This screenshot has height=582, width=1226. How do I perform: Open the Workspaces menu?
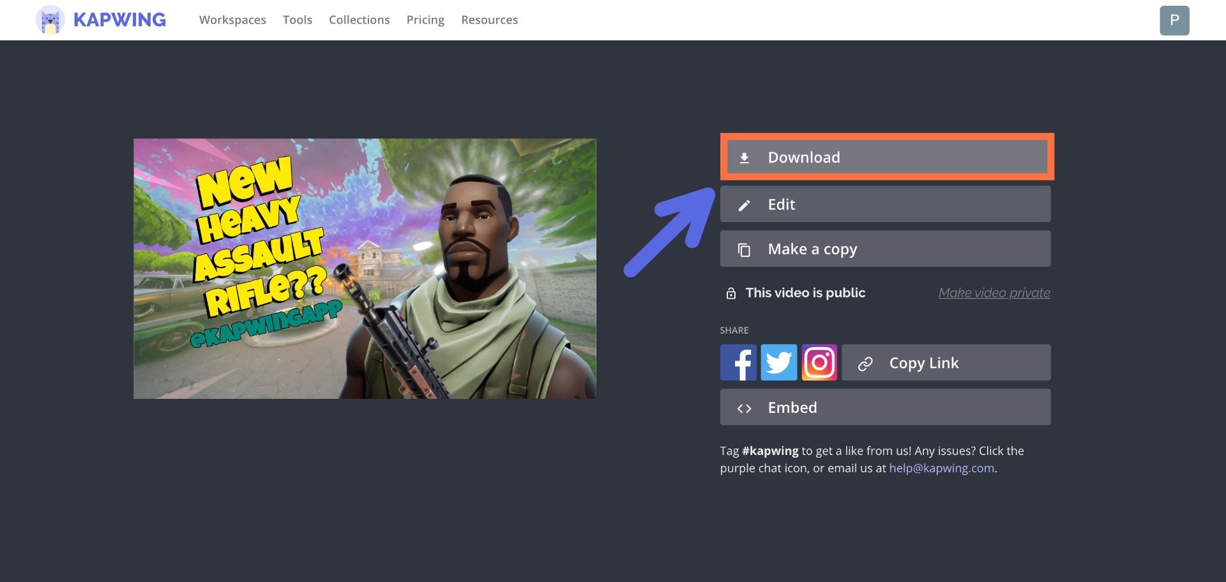[232, 20]
